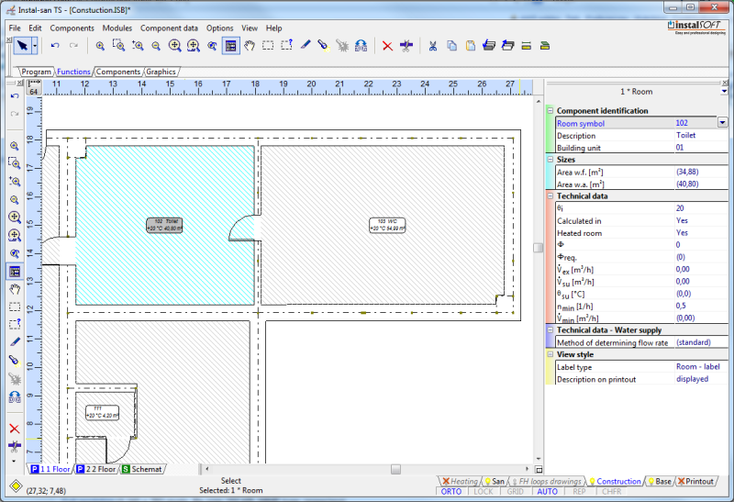The height and width of the screenshot is (502, 734).
Task: Click the Label type value 'Room - label'
Action: [698, 367]
